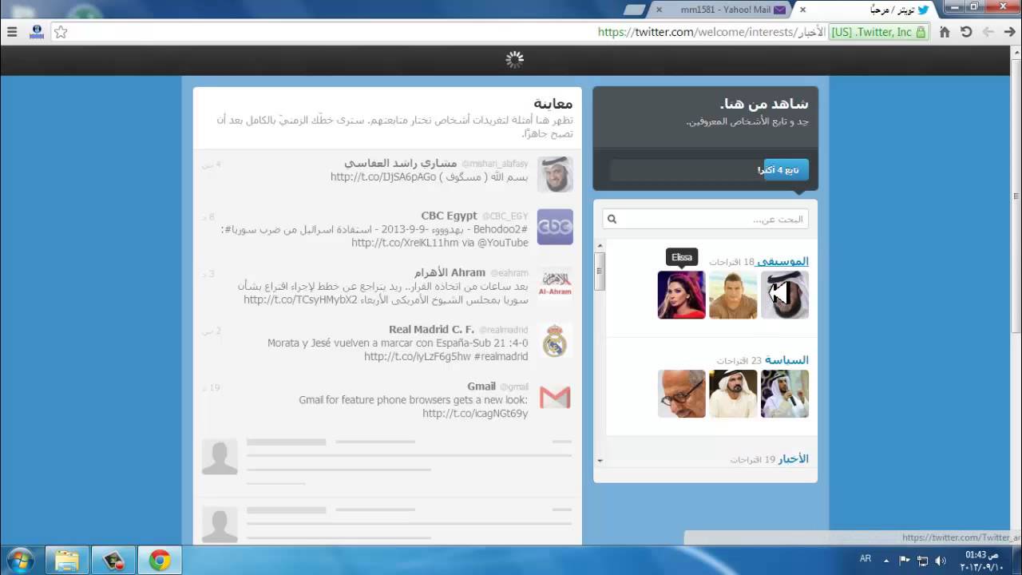
Task: Select the politics thumbnail of man with glasses
Action: 681,394
